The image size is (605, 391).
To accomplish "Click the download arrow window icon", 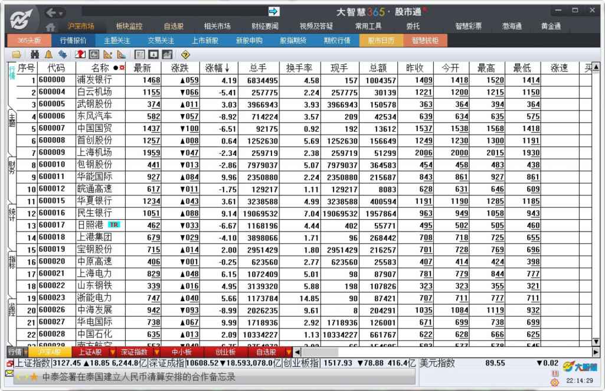I will (153, 55).
